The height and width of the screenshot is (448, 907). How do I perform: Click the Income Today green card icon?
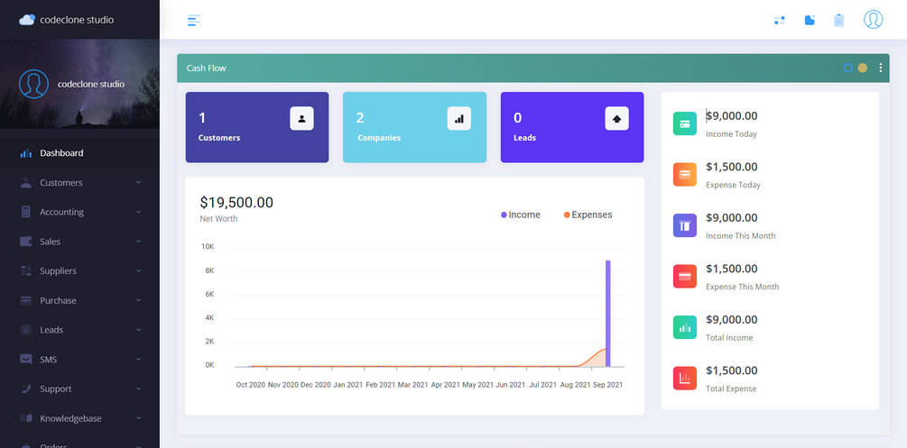[685, 123]
